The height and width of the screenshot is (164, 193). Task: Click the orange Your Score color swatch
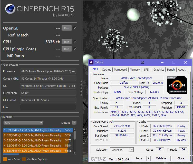(x=5, y=159)
